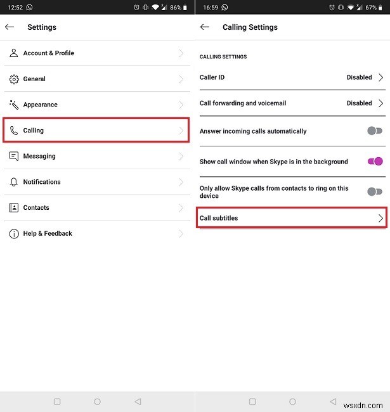The image size is (390, 412).
Task: Enable Answer incoming calls automatically toggle
Action: 375,131
